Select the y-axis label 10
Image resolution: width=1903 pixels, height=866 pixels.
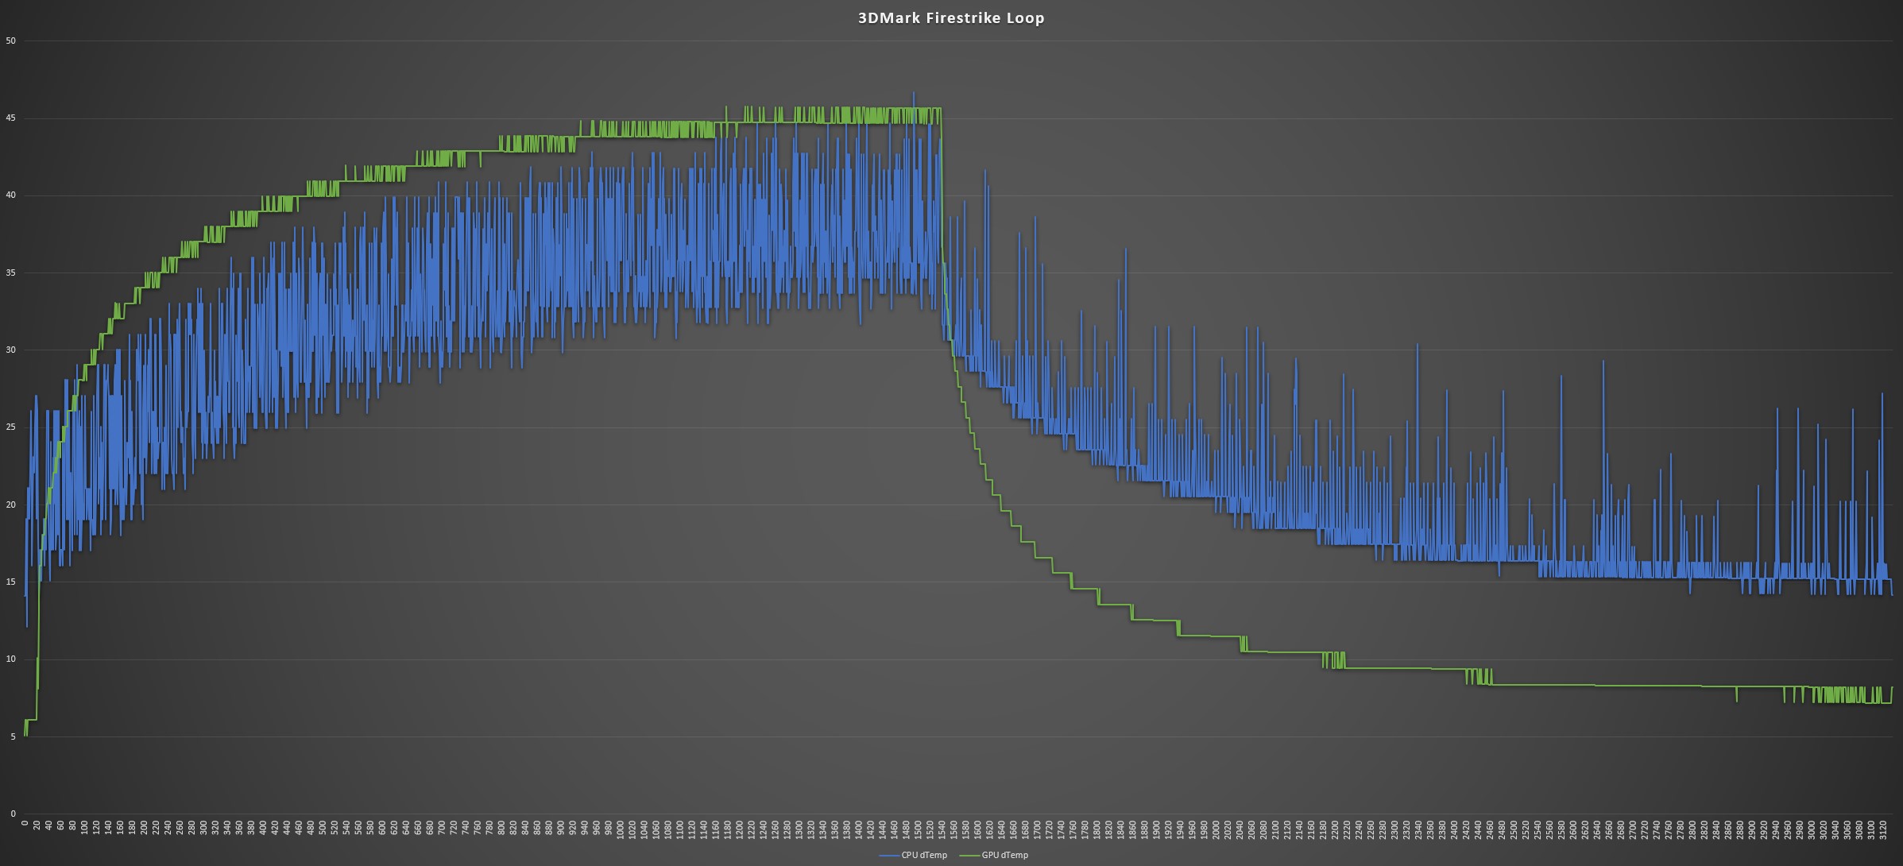[x=10, y=659]
